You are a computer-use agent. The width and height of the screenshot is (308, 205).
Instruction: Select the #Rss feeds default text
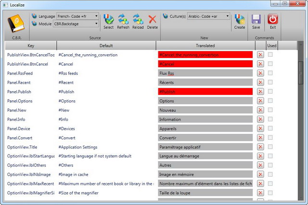[x=68, y=73]
